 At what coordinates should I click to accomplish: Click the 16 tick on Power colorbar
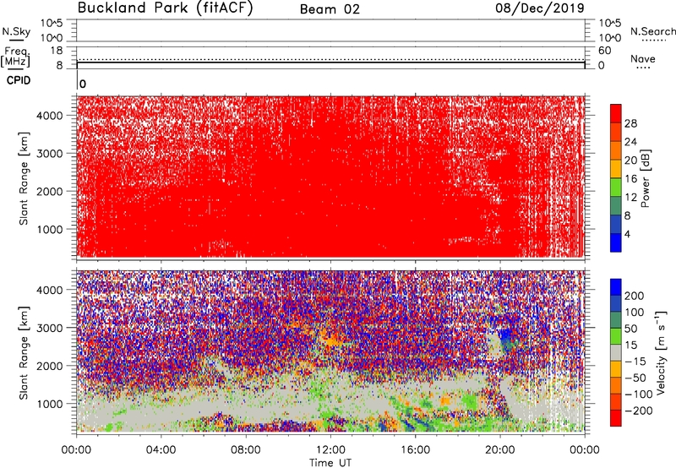(x=630, y=179)
